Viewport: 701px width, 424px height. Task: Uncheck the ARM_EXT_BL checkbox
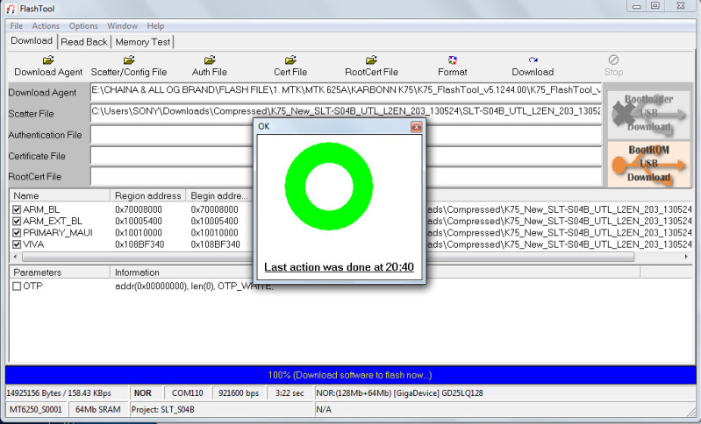[x=17, y=221]
